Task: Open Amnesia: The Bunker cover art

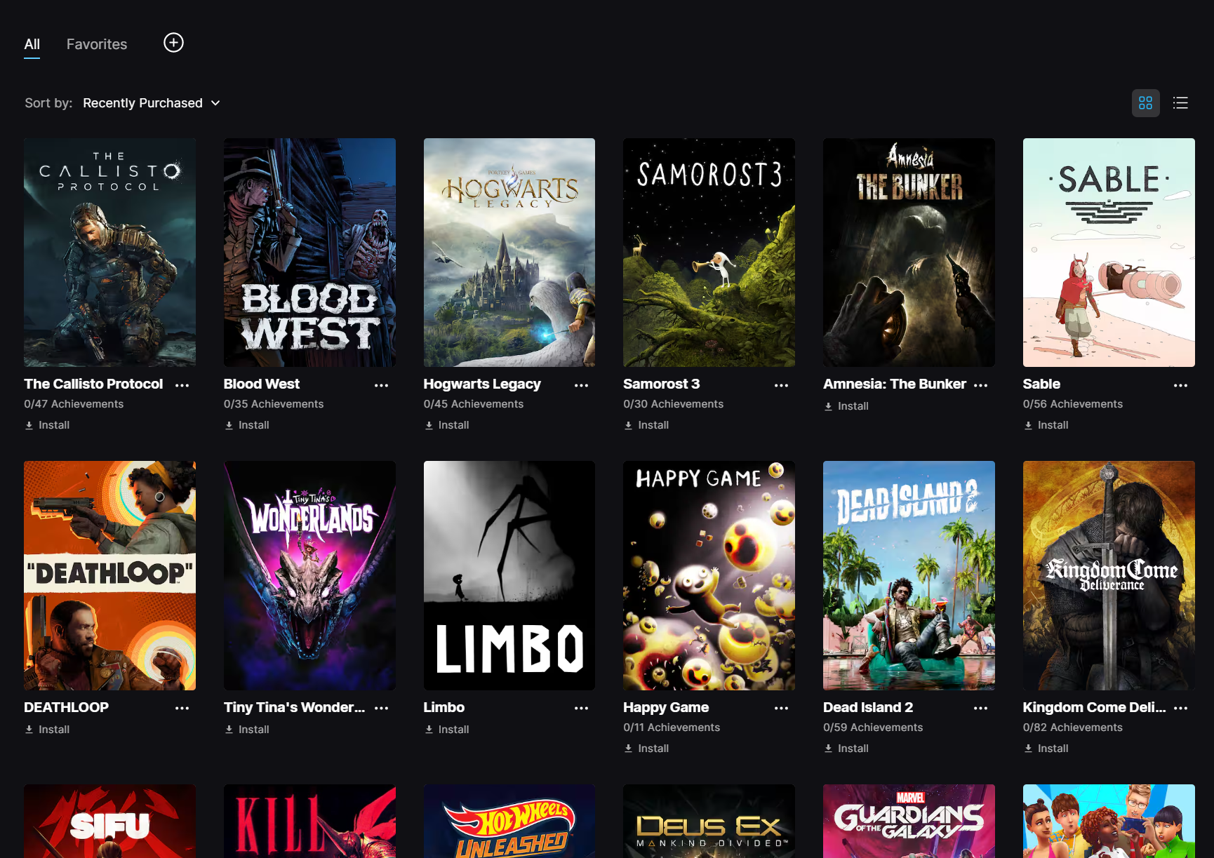Action: pos(909,253)
